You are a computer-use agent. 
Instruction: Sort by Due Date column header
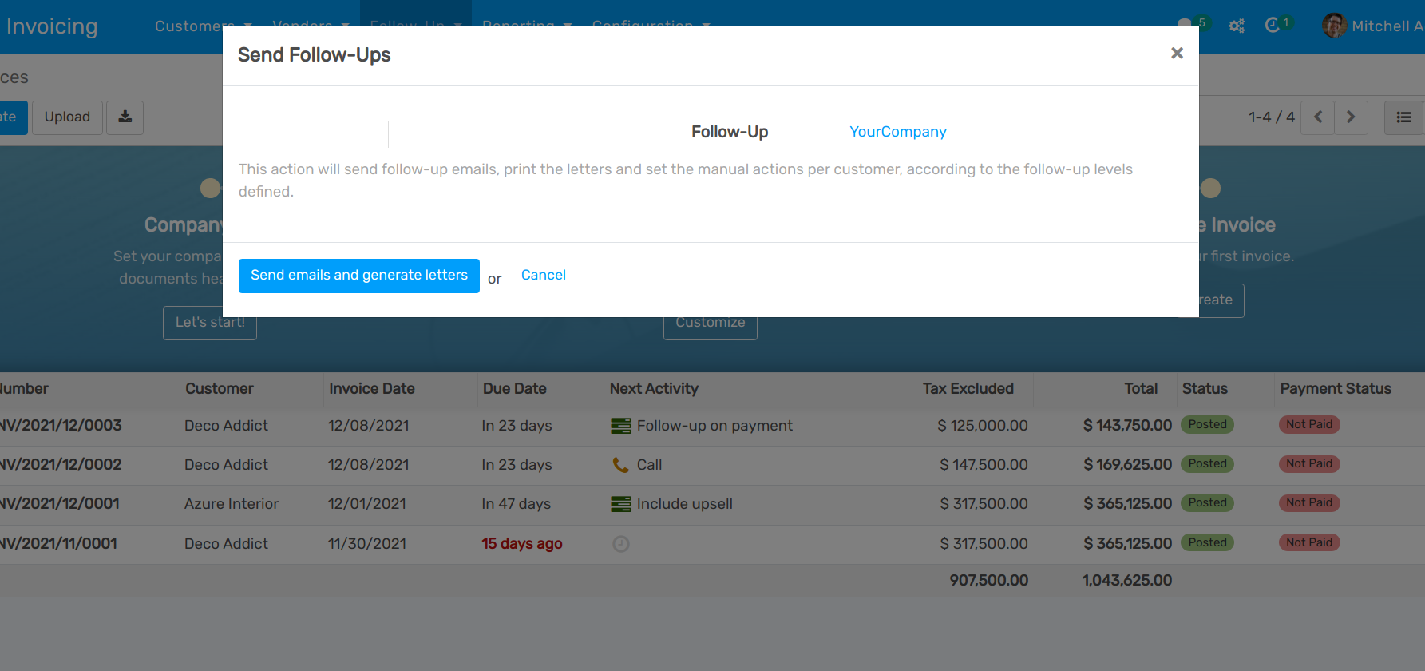515,389
